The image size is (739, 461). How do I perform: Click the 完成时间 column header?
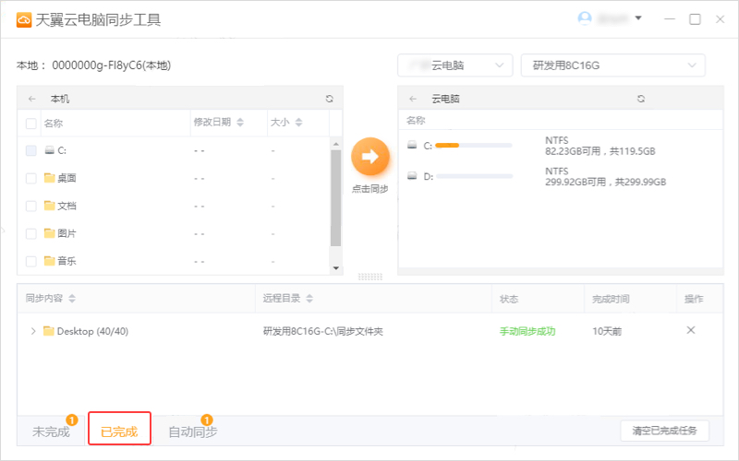tap(611, 299)
